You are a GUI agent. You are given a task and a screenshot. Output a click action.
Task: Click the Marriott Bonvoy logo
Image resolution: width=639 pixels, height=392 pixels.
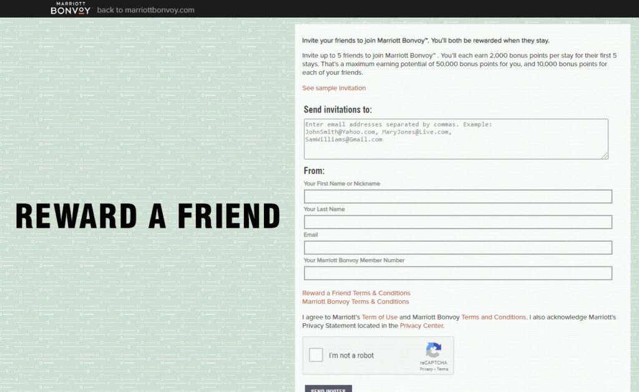click(x=71, y=9)
